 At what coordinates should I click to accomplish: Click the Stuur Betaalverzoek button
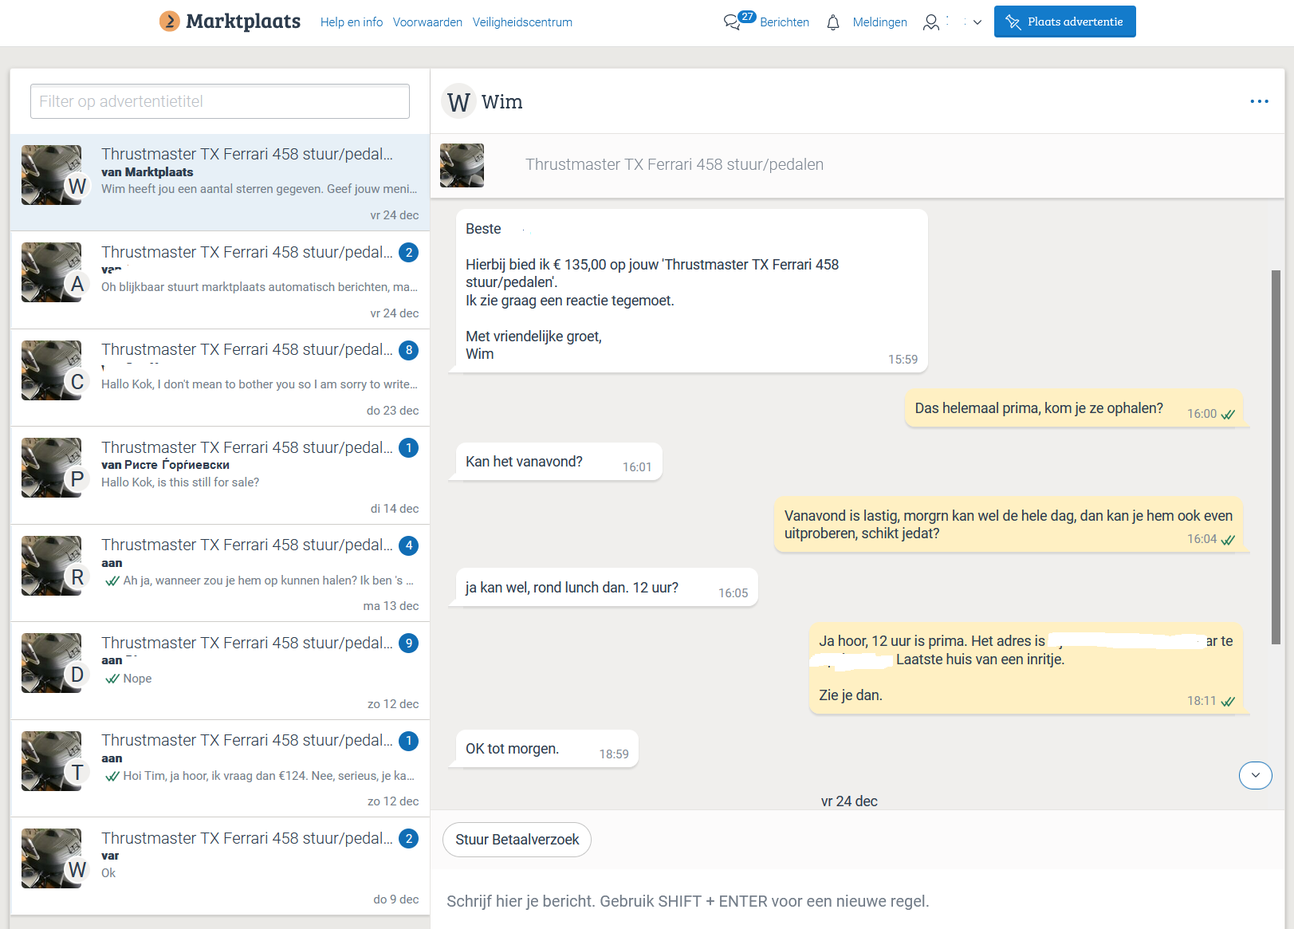(x=517, y=840)
